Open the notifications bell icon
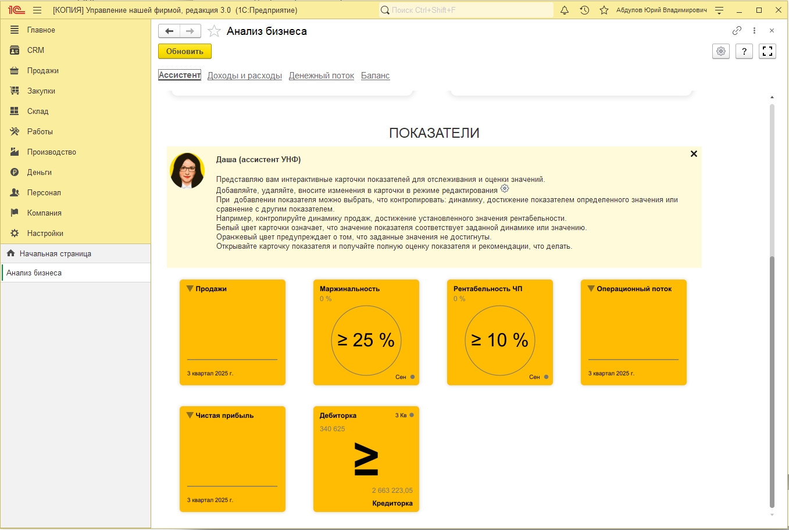This screenshot has height=530, width=789. 564,10
